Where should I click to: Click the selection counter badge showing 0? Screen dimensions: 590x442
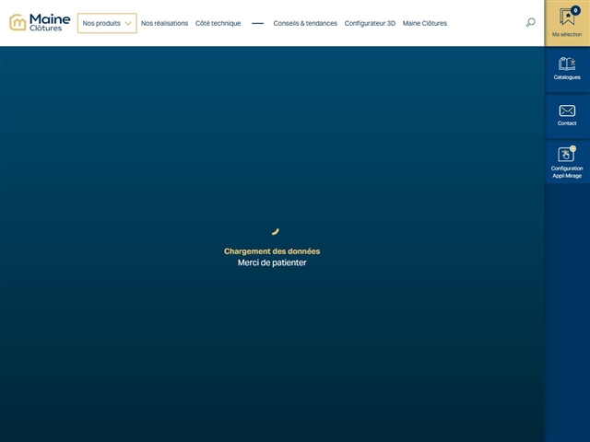(575, 10)
